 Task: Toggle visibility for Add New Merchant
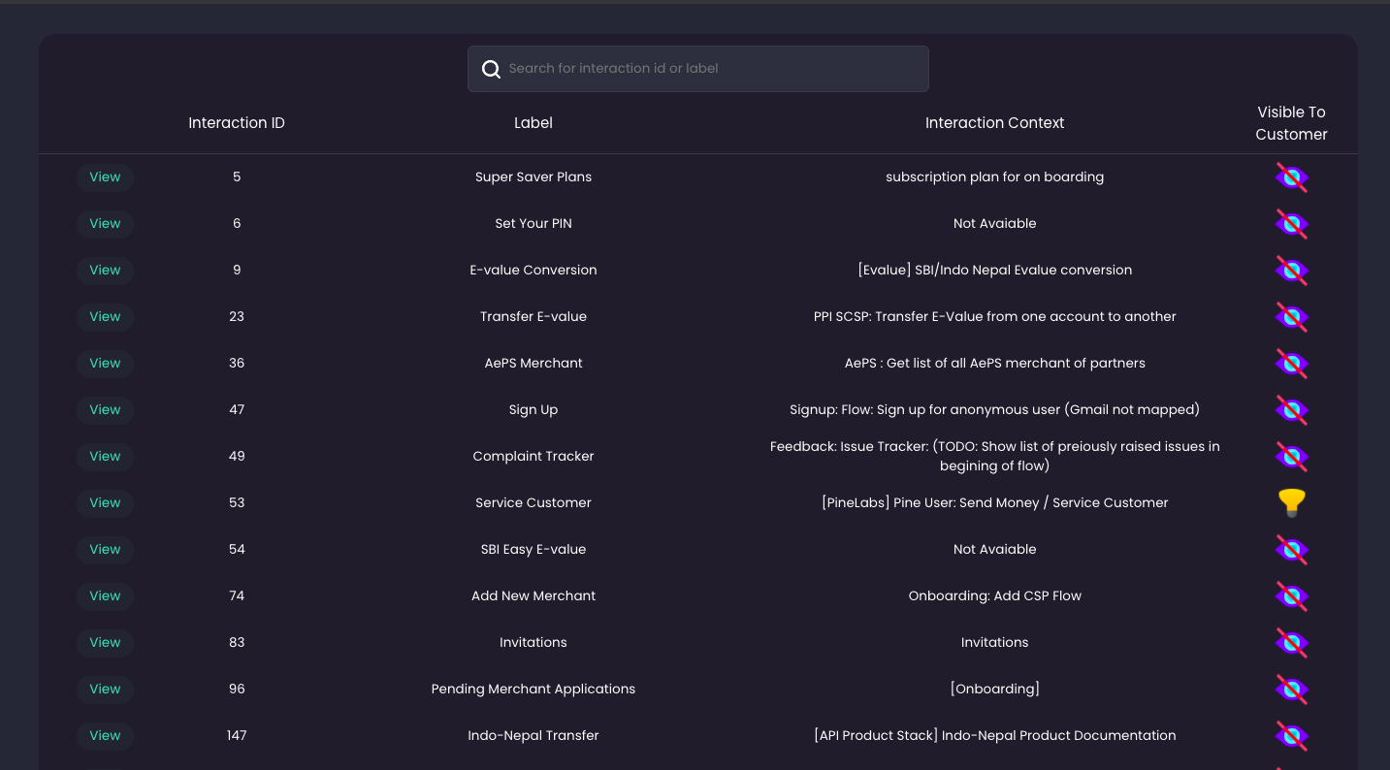[x=1291, y=596]
